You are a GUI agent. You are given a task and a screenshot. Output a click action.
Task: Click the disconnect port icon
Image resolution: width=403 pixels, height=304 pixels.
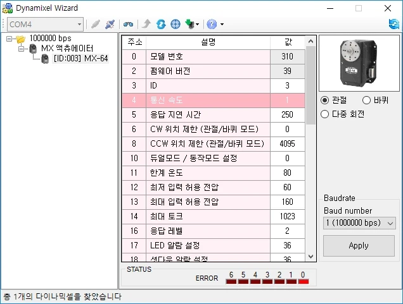[110, 24]
